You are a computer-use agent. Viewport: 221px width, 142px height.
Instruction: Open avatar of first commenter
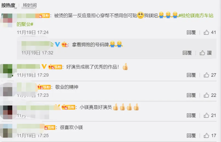7,20
